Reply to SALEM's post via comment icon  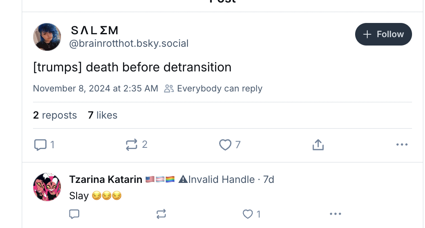[x=40, y=145]
